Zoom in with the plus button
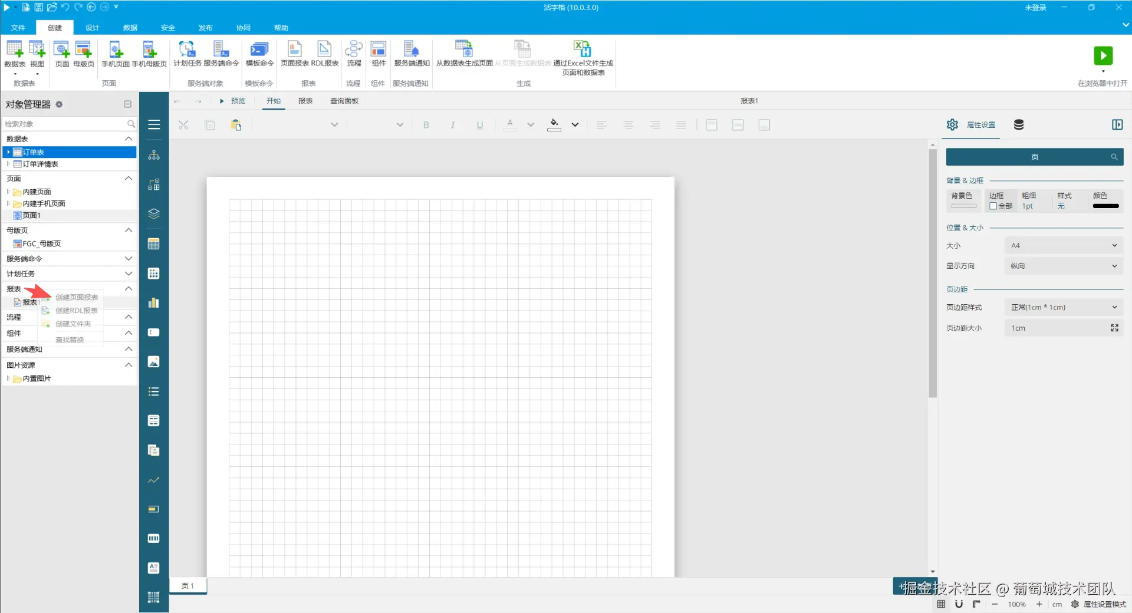This screenshot has height=613, width=1132. click(x=1039, y=604)
